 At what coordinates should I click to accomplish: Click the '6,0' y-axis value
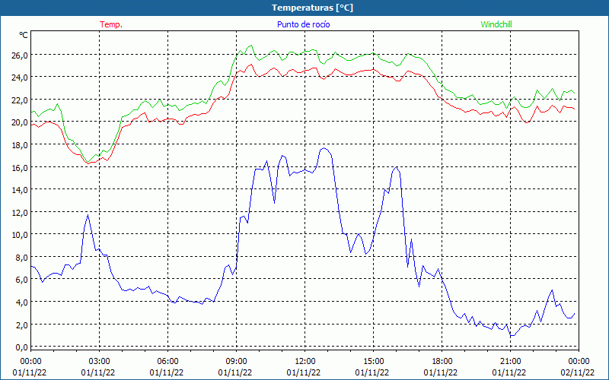(22, 280)
